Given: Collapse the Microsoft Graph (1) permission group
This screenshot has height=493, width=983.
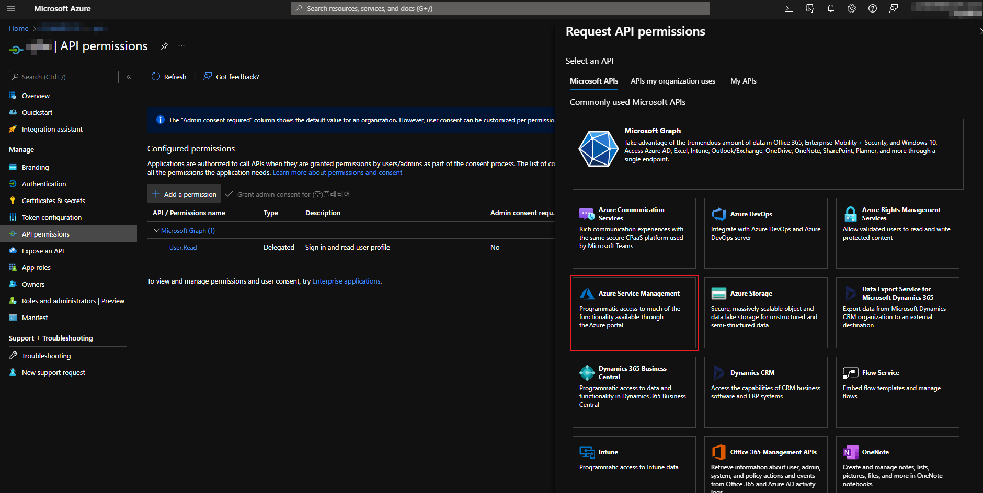Looking at the screenshot, I should click(156, 230).
